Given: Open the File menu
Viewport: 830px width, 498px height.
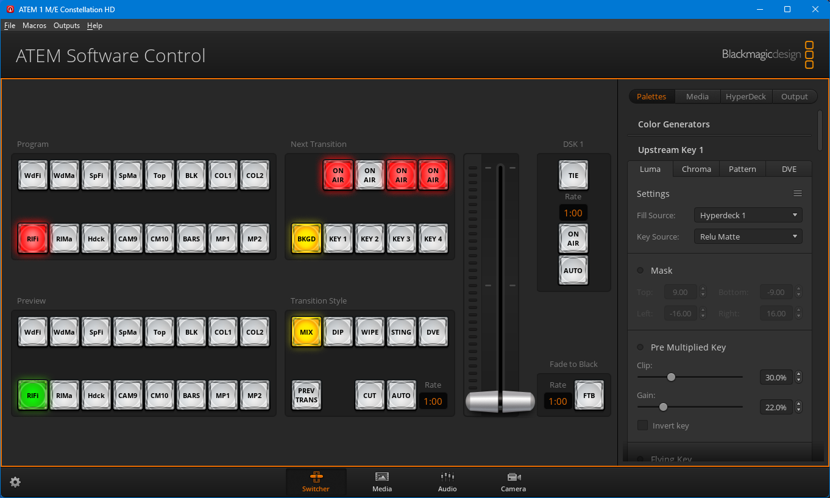Looking at the screenshot, I should coord(10,26).
